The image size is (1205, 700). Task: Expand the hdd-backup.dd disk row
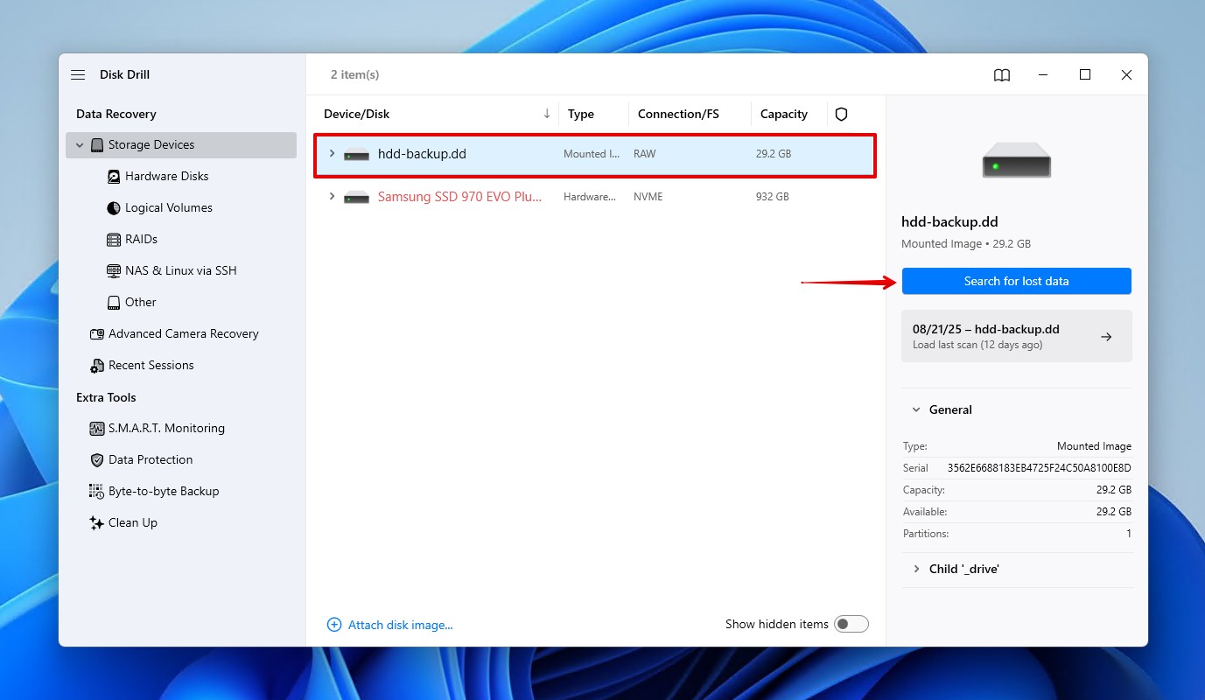(332, 154)
